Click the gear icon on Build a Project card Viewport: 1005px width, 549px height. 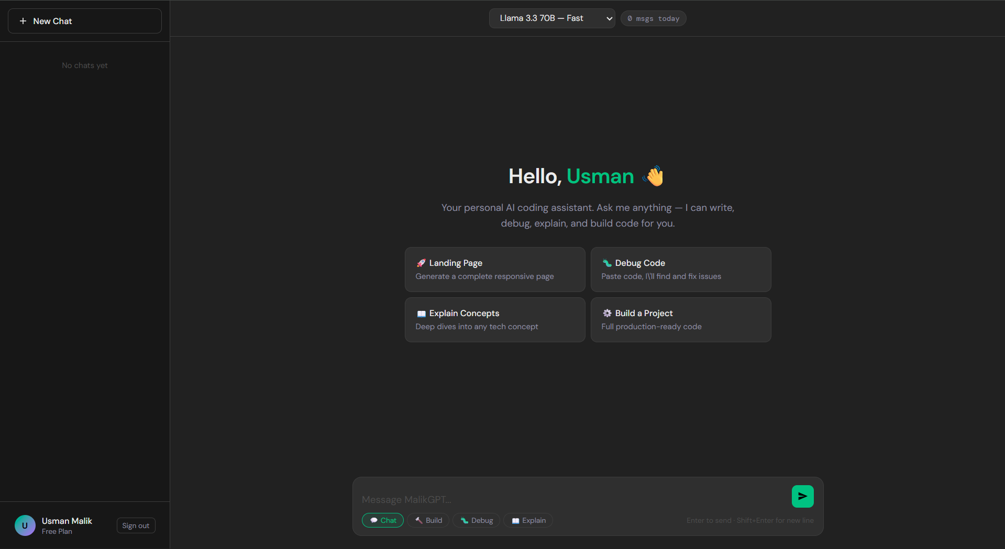tap(606, 313)
